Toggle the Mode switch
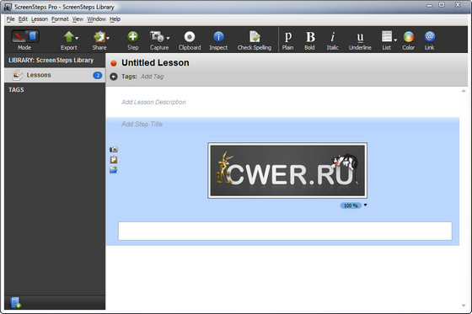This screenshot has width=472, height=314. [25, 37]
